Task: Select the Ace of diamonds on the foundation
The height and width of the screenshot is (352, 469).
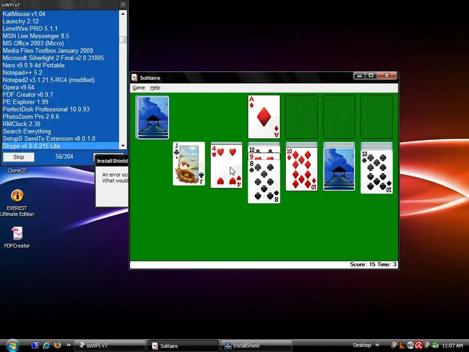Action: (264, 117)
